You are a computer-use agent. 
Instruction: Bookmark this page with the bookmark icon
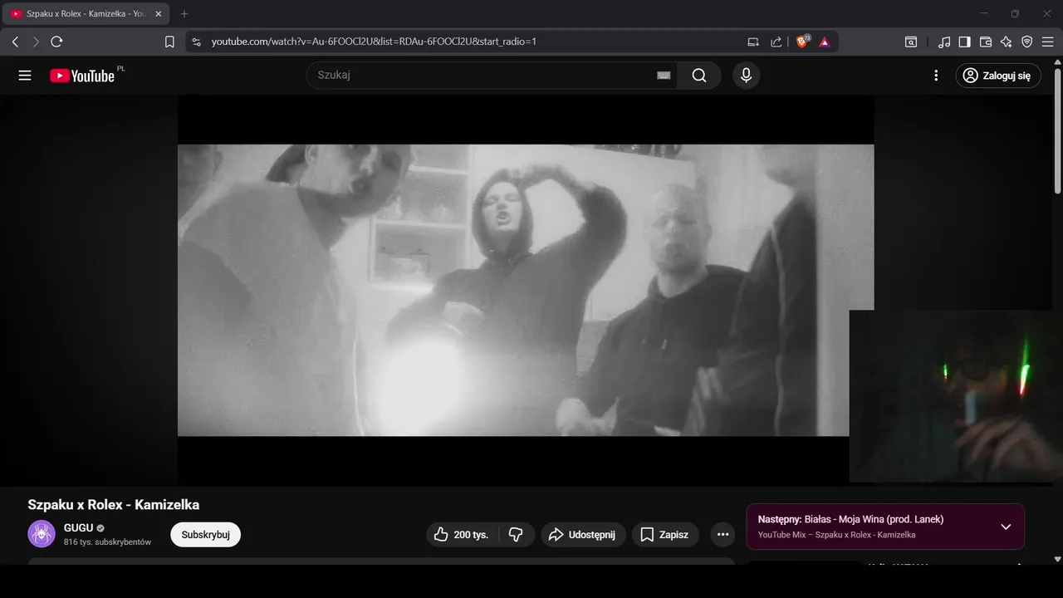click(x=169, y=42)
